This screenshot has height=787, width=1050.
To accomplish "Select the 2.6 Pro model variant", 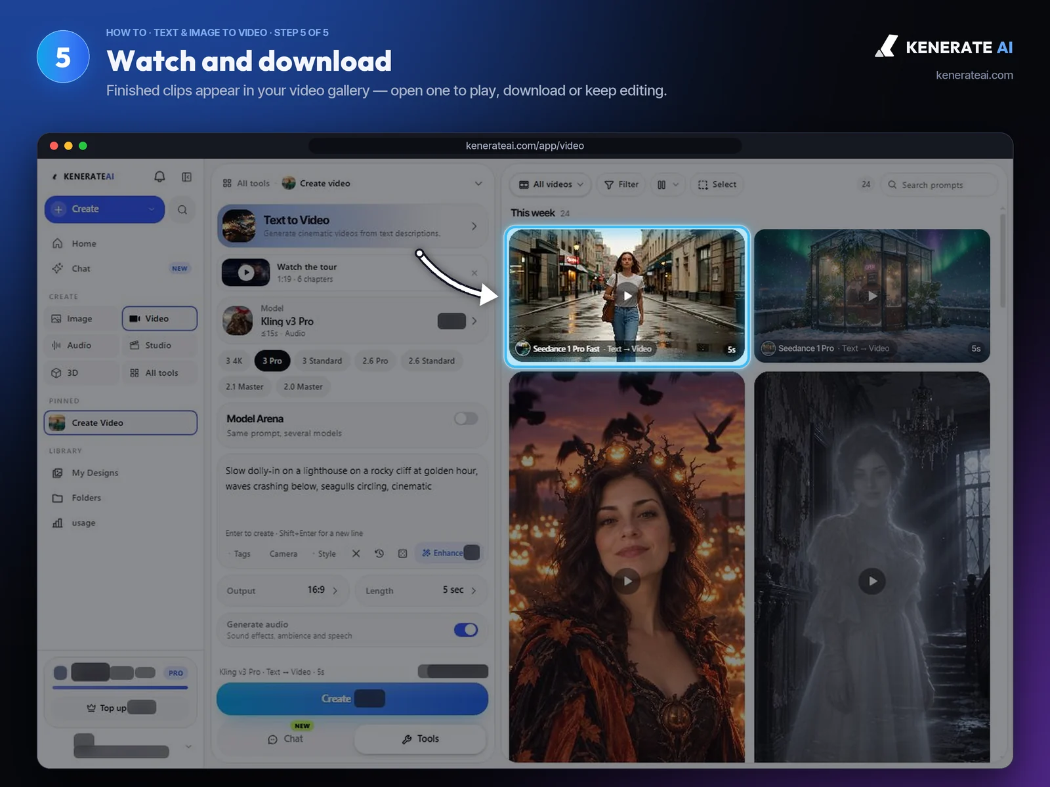I will pos(375,361).
